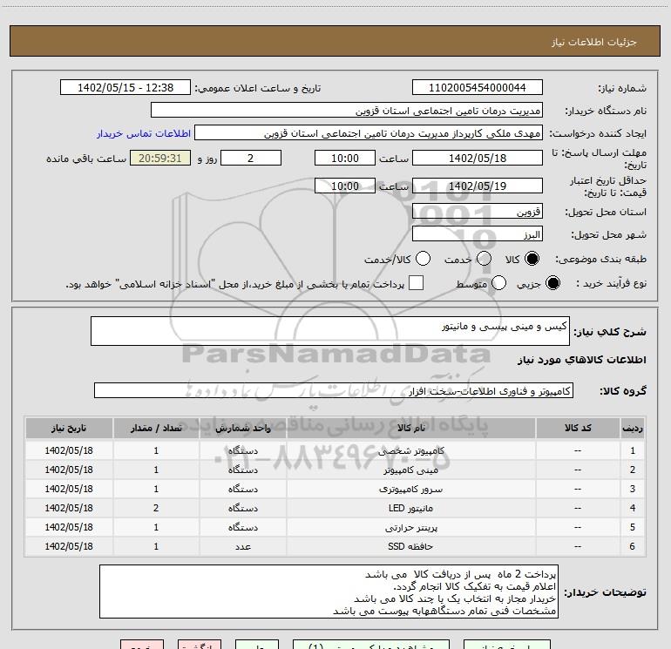
Task: Choose the جزیی purchase process option
Action: (552, 283)
